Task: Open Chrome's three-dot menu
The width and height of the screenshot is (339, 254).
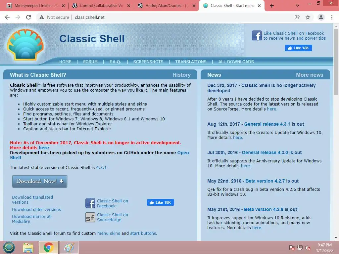Action: [x=332, y=17]
